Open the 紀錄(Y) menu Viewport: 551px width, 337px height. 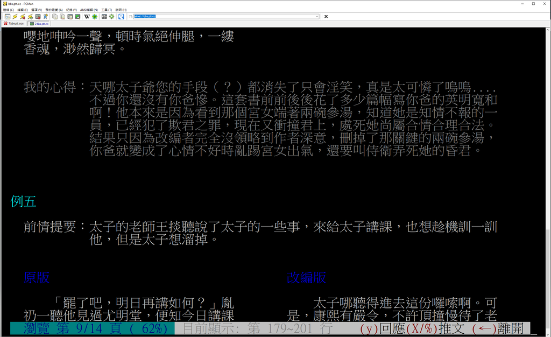pos(72,10)
